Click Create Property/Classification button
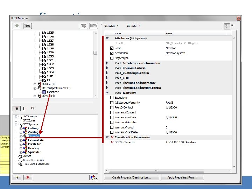 click(132, 177)
